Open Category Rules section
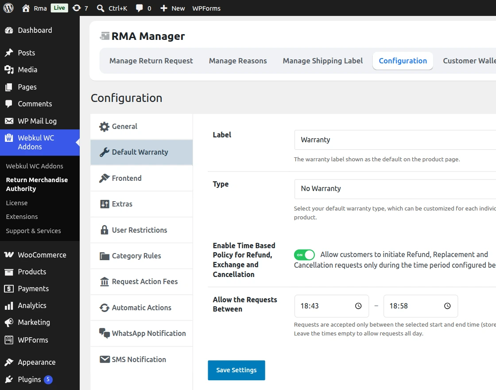This screenshot has width=496, height=390. 141,256
